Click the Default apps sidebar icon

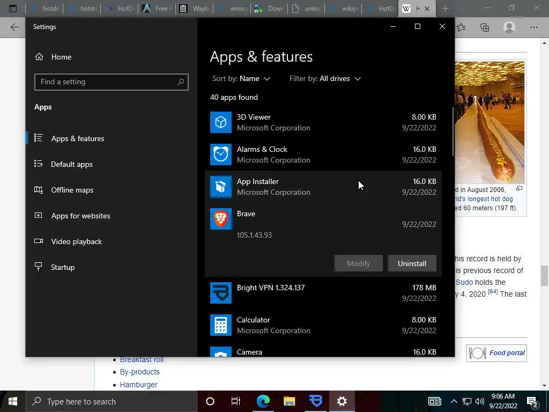(39, 164)
